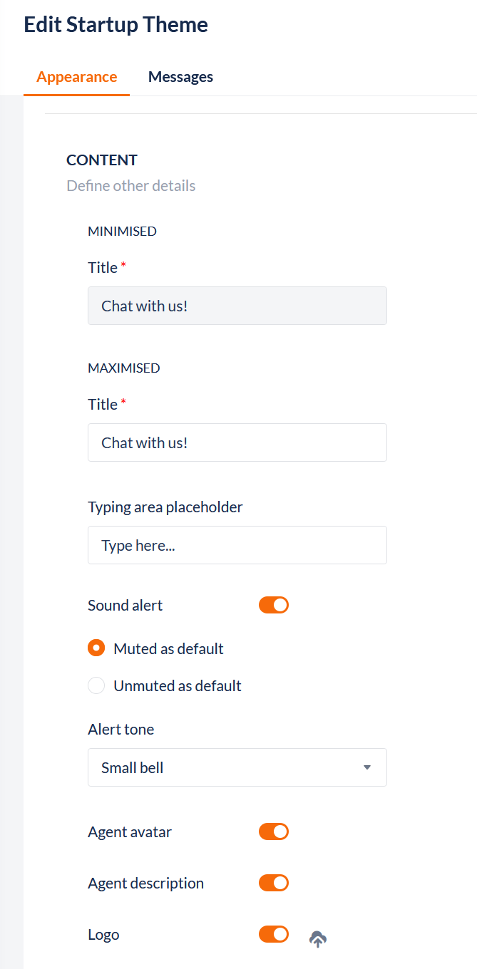Select Unmuted as default radio option
The width and height of the screenshot is (477, 969).
point(96,685)
